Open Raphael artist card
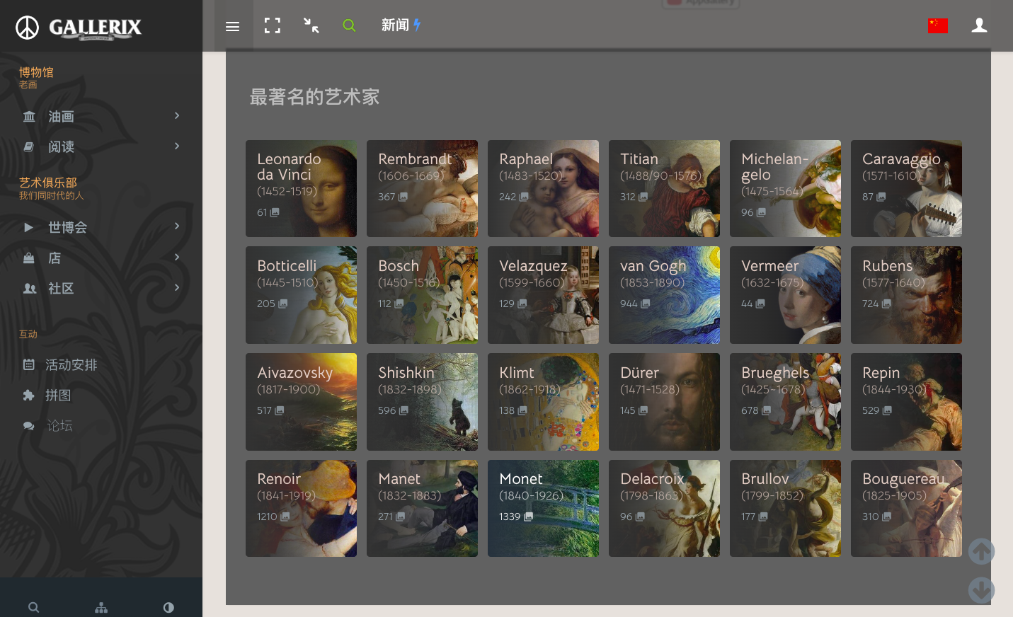Screen dimensions: 1013x617 click(x=543, y=188)
